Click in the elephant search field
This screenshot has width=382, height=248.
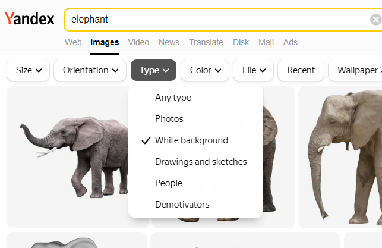(214, 20)
